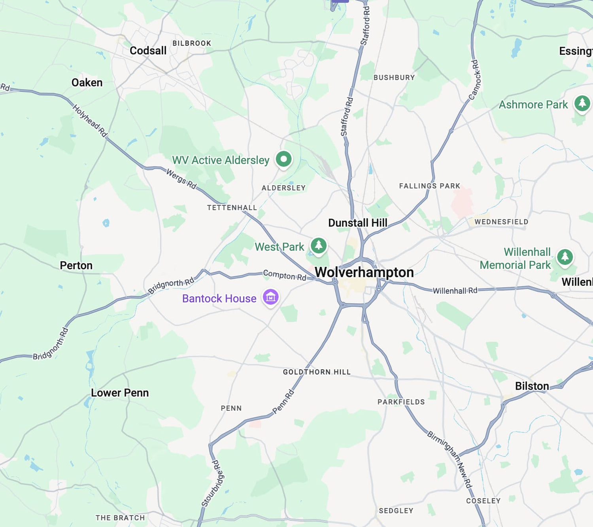Click the Oaken village label

click(87, 82)
